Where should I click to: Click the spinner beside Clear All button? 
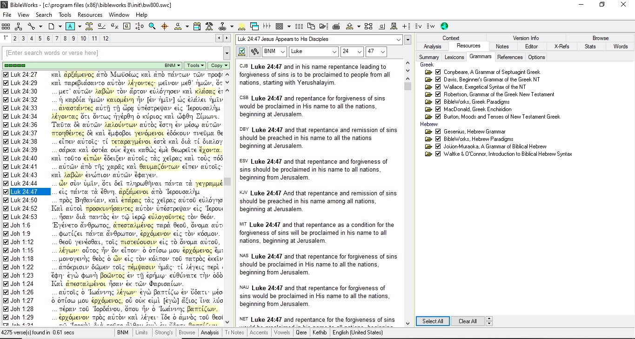pyautogui.click(x=489, y=321)
